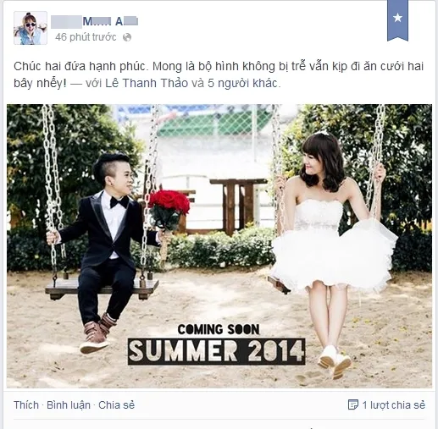Click the COMING SOON text in photo
The width and height of the screenshot is (438, 429).
point(219,329)
